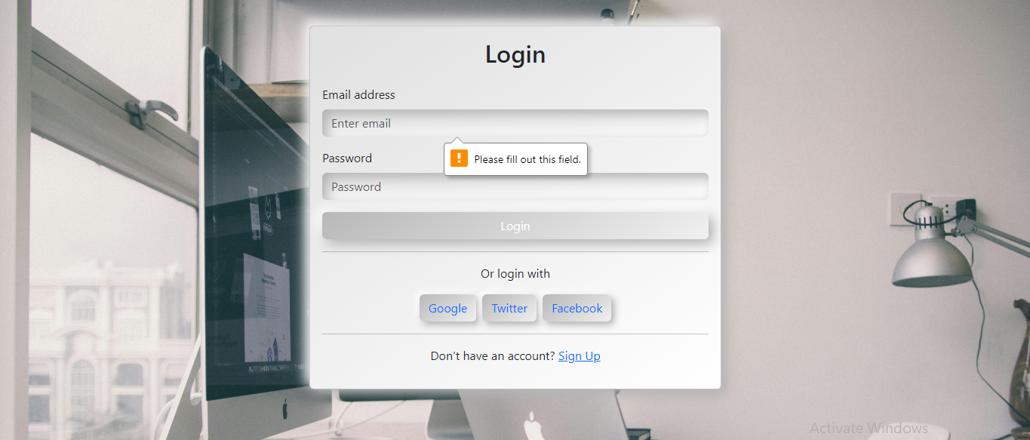Sign in using the Google button
This screenshot has height=440, width=1030.
coord(448,308)
